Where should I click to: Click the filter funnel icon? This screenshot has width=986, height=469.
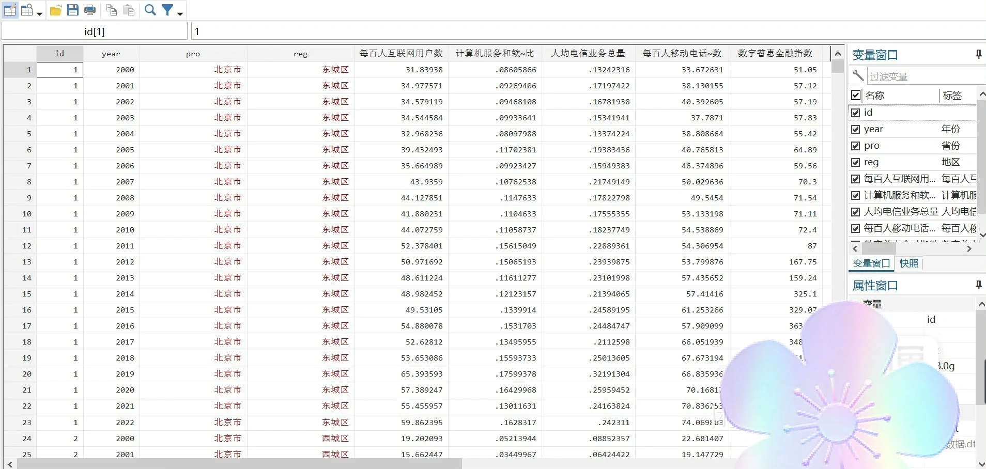coord(167,10)
